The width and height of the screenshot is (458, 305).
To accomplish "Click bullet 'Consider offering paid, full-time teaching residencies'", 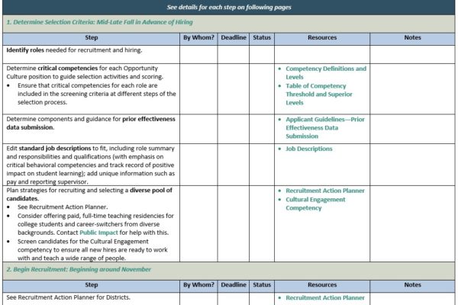I will pos(95,224).
